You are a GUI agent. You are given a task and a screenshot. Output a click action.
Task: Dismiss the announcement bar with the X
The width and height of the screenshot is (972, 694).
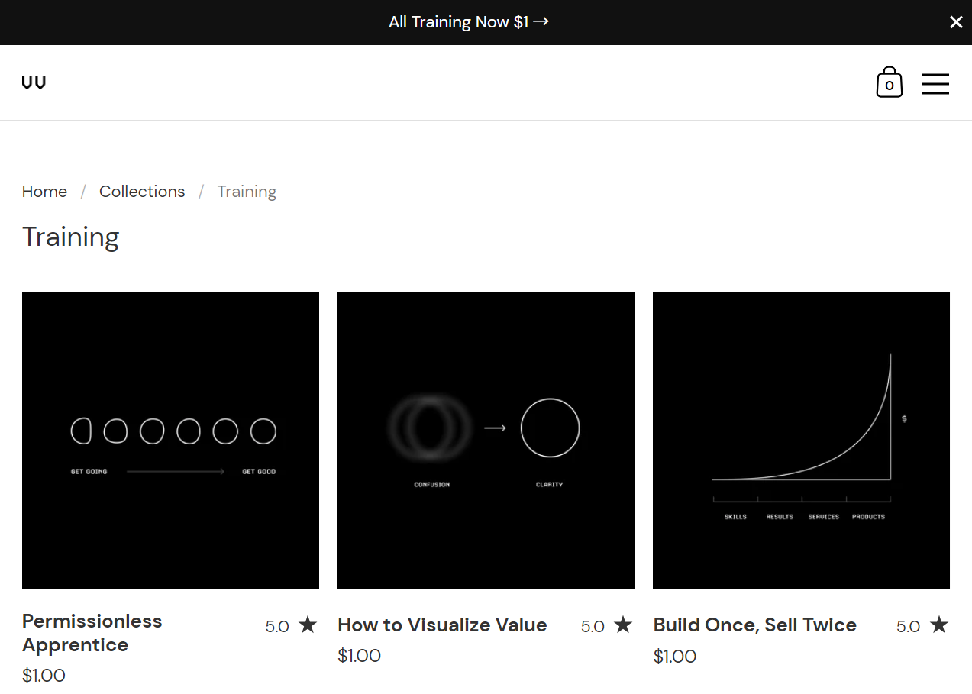[x=956, y=22]
